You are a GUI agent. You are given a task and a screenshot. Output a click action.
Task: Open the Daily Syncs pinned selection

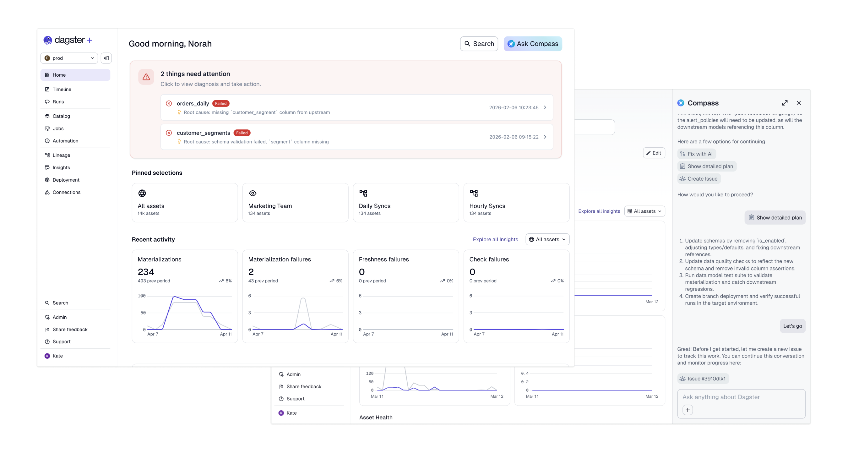pyautogui.click(x=405, y=203)
